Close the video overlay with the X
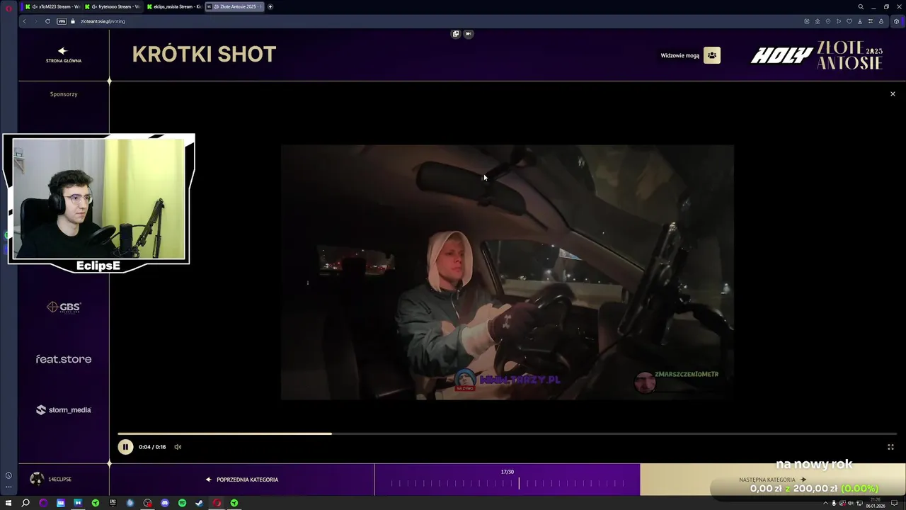Image resolution: width=906 pixels, height=510 pixels. point(893,93)
